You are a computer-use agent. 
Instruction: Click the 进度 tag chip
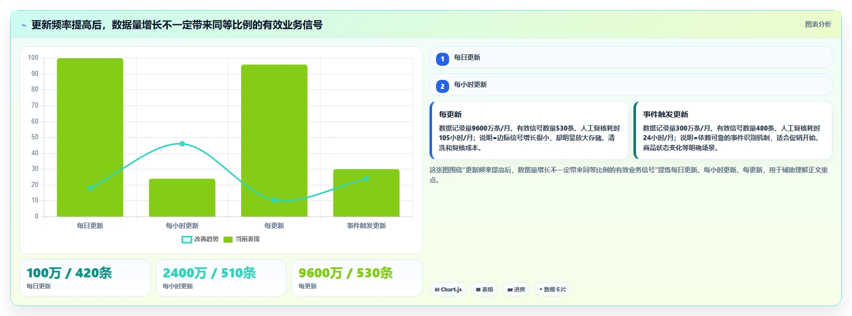click(x=516, y=289)
